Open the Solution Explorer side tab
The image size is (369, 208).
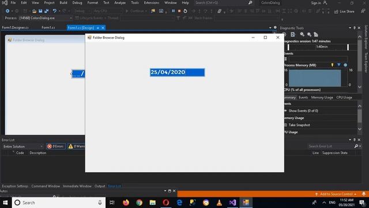[x=366, y=37]
